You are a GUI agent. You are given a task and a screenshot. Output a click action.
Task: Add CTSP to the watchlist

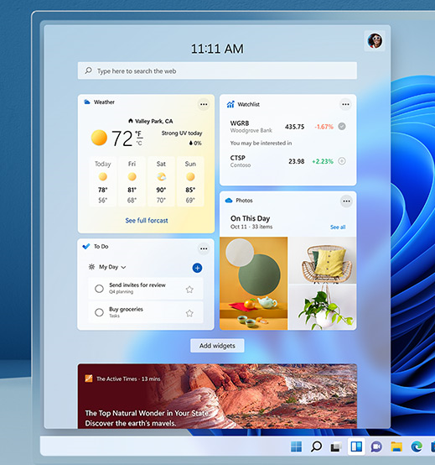point(342,161)
